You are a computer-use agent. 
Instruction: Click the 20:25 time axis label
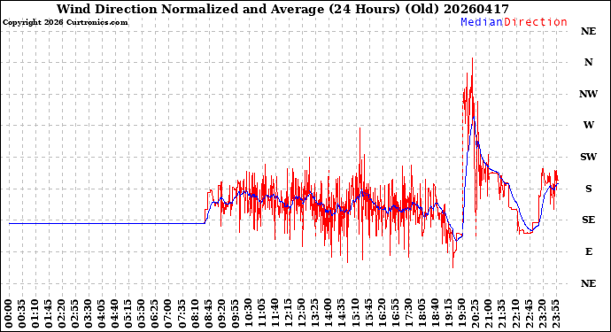(x=475, y=313)
